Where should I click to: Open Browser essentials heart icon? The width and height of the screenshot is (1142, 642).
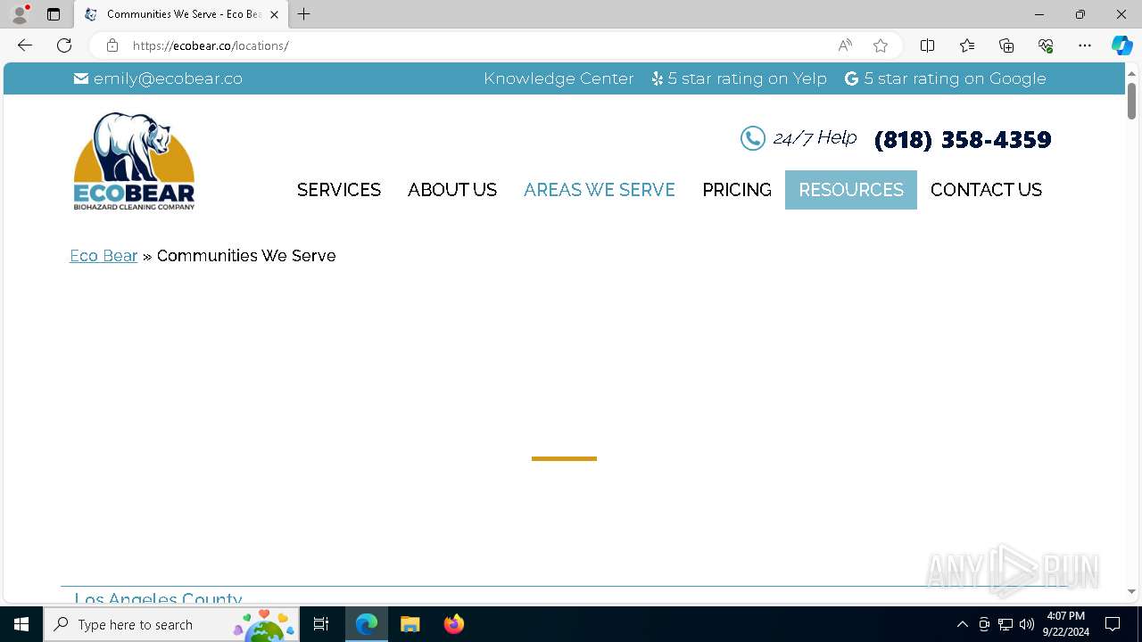1046,45
